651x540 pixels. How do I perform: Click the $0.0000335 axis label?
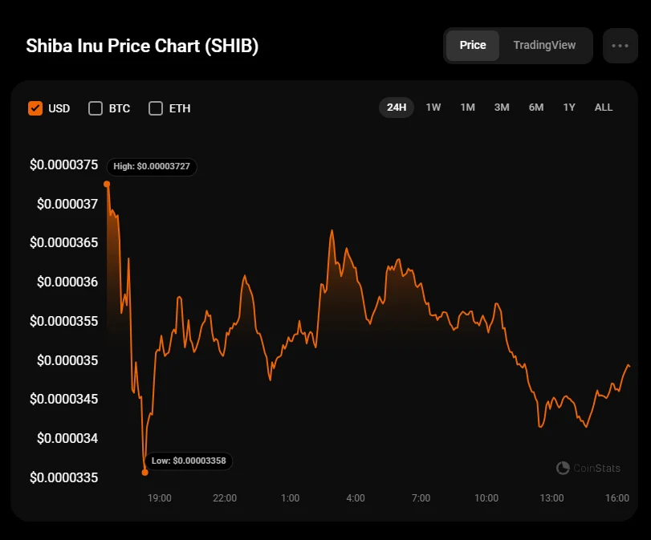(x=64, y=477)
